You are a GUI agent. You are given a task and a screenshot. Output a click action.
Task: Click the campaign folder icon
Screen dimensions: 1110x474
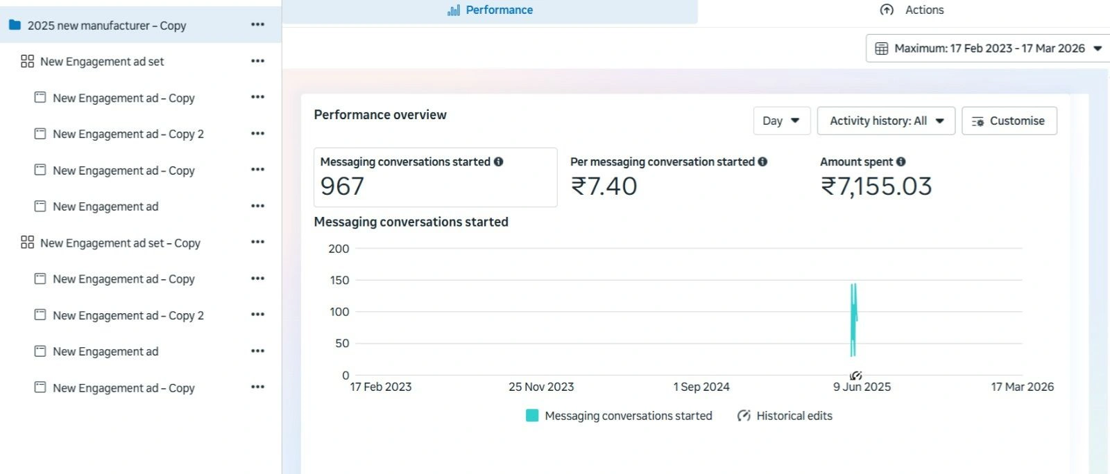tap(15, 25)
